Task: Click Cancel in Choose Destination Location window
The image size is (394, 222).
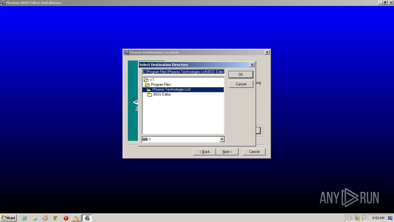Action: pos(254,152)
